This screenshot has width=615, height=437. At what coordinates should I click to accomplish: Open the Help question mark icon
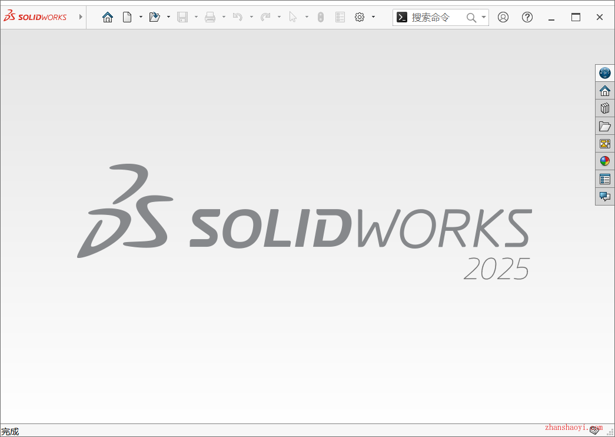527,17
